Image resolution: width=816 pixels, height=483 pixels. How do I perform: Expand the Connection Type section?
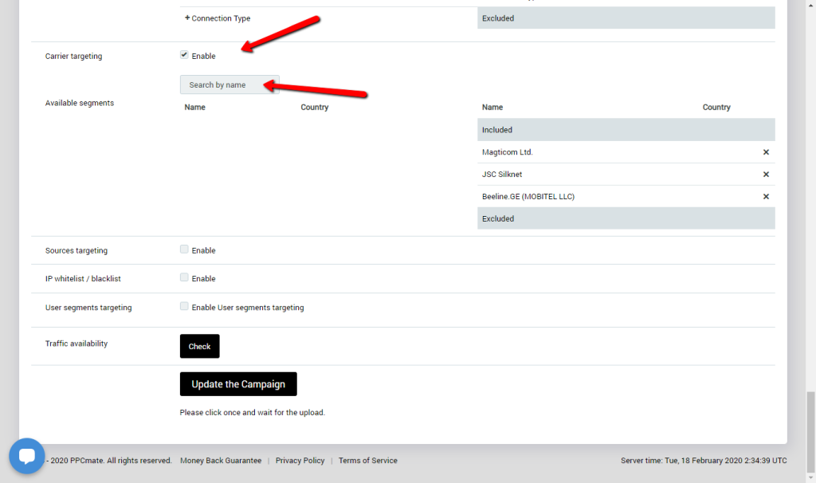click(218, 18)
